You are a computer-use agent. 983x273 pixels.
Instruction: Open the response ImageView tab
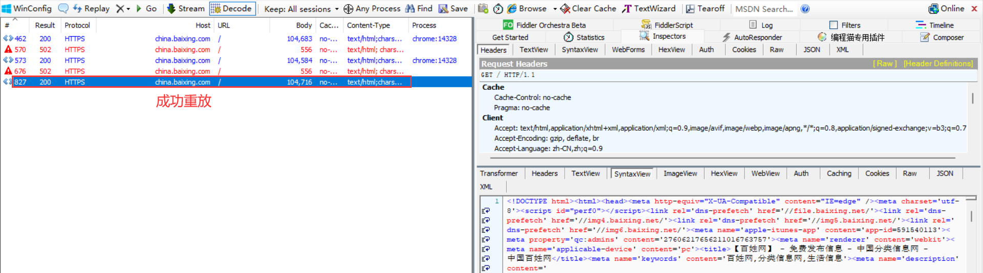coord(680,173)
